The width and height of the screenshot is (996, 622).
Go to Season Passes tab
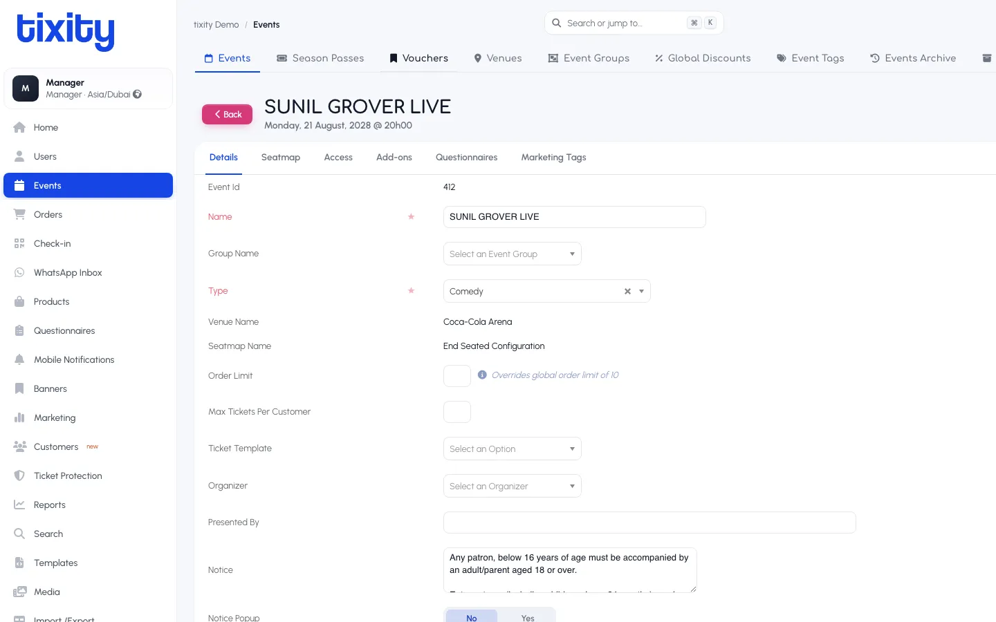click(320, 58)
